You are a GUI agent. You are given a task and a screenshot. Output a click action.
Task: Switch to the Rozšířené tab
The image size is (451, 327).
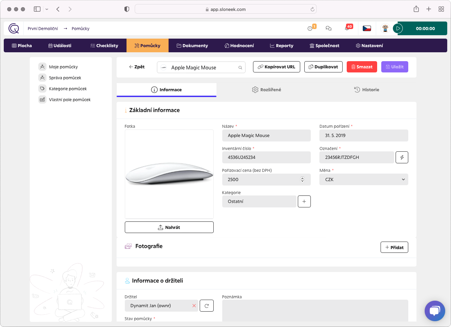click(x=266, y=90)
